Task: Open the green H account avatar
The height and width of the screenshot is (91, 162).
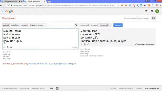Action: (157, 11)
